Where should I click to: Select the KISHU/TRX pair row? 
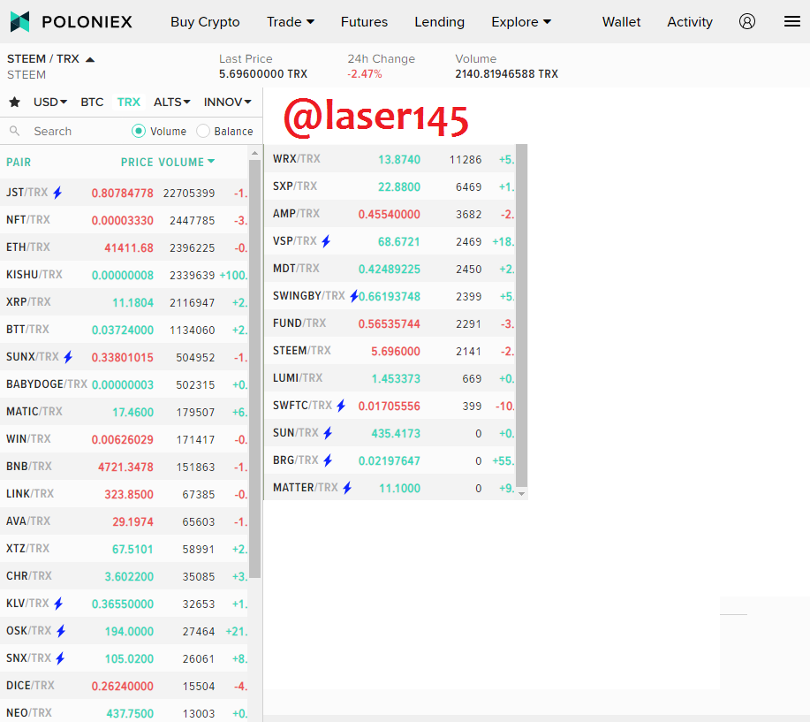click(124, 275)
